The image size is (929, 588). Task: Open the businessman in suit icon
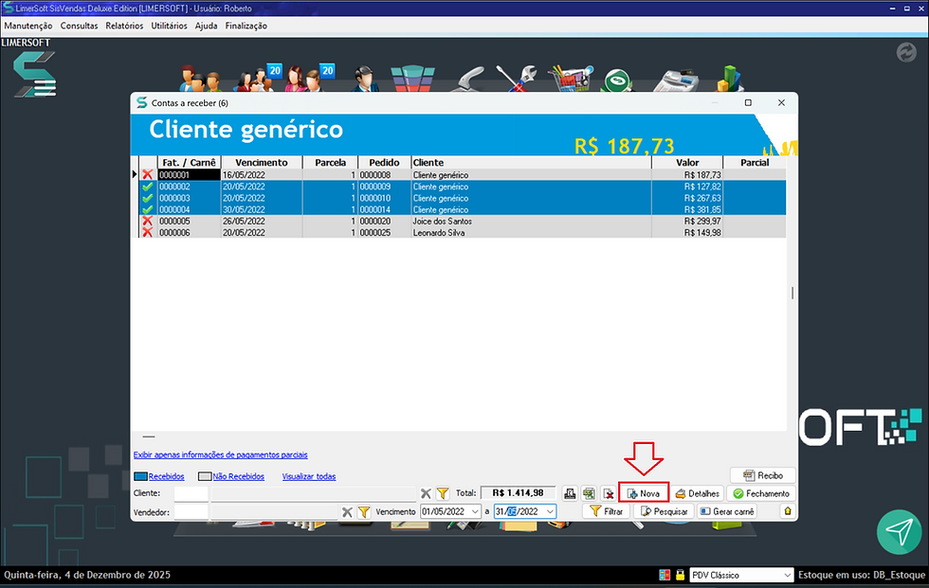click(x=365, y=79)
